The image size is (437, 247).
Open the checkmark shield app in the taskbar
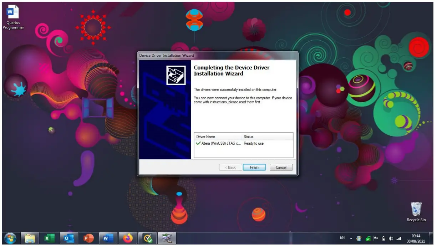[147, 238]
